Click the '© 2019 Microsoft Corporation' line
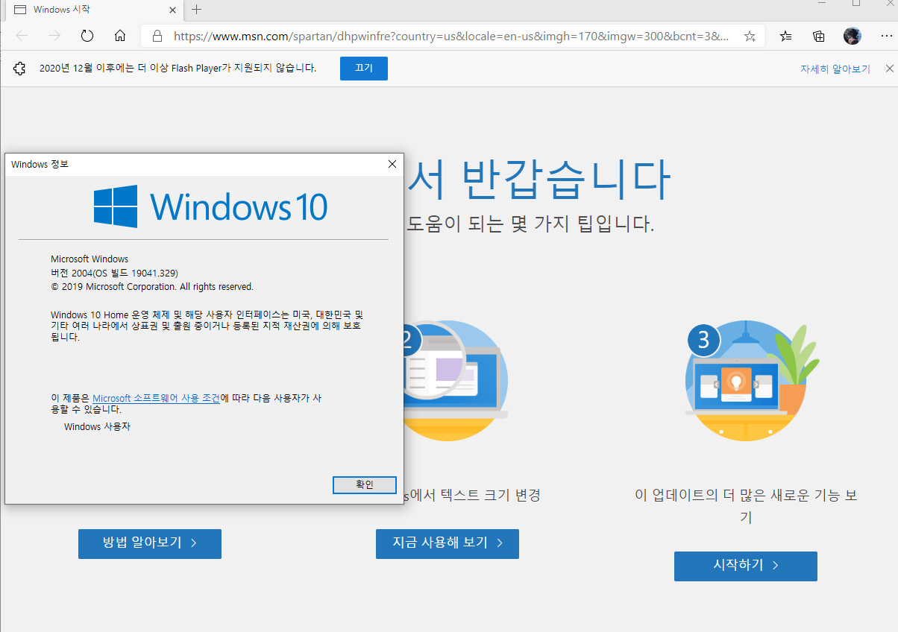898x632 pixels. [x=152, y=286]
